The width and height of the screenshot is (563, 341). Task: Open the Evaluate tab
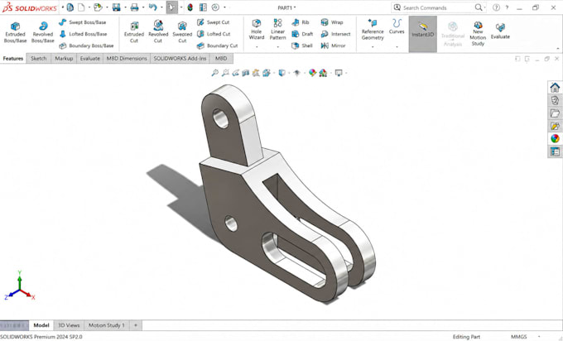pyautogui.click(x=89, y=58)
